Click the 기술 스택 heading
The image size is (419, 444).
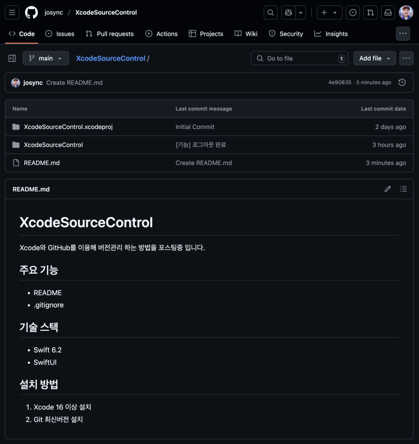pos(39,327)
